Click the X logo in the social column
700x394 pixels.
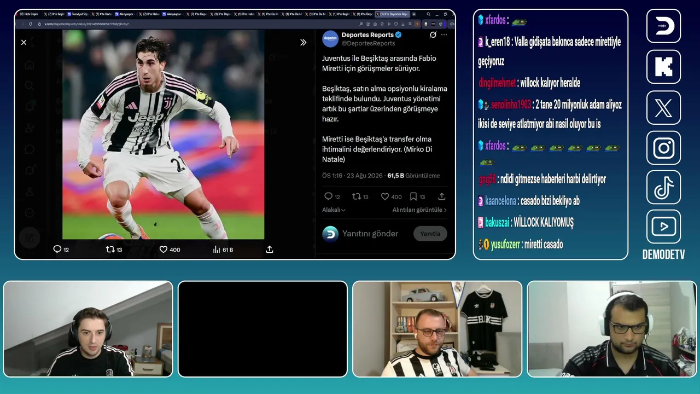[663, 108]
